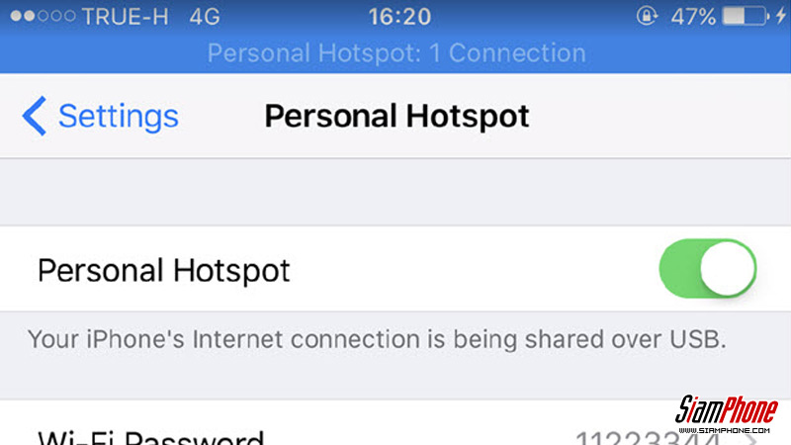The image size is (791, 445).
Task: Tap the Personal Hotspot row label
Action: pos(164,270)
